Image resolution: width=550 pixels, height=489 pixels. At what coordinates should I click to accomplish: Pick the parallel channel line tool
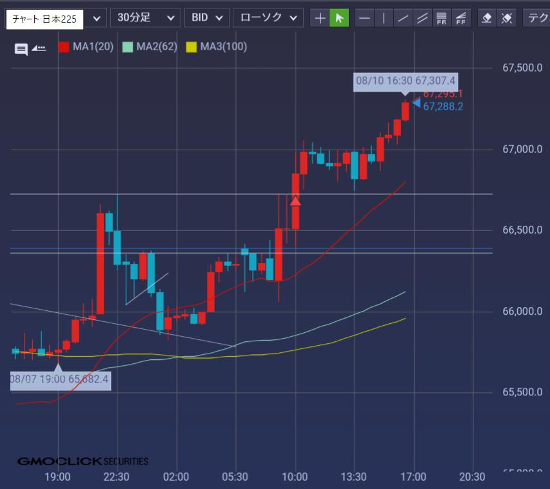[422, 18]
